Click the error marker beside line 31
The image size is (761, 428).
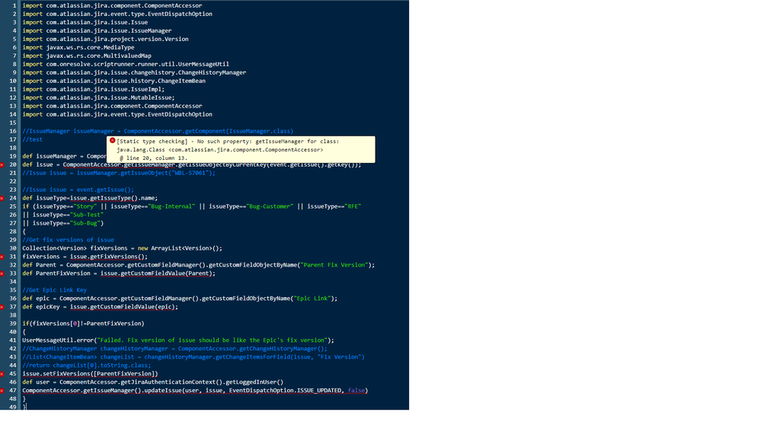click(2, 257)
